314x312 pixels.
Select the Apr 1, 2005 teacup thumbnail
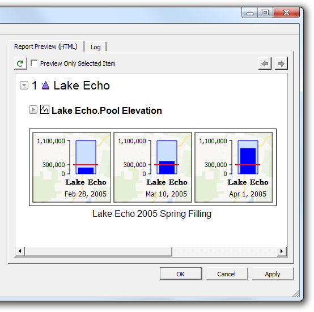click(234, 167)
